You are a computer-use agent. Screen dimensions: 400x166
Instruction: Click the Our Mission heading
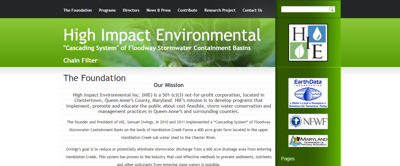[168, 85]
